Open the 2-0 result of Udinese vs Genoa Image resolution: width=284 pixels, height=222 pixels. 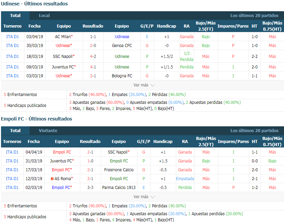93,46
